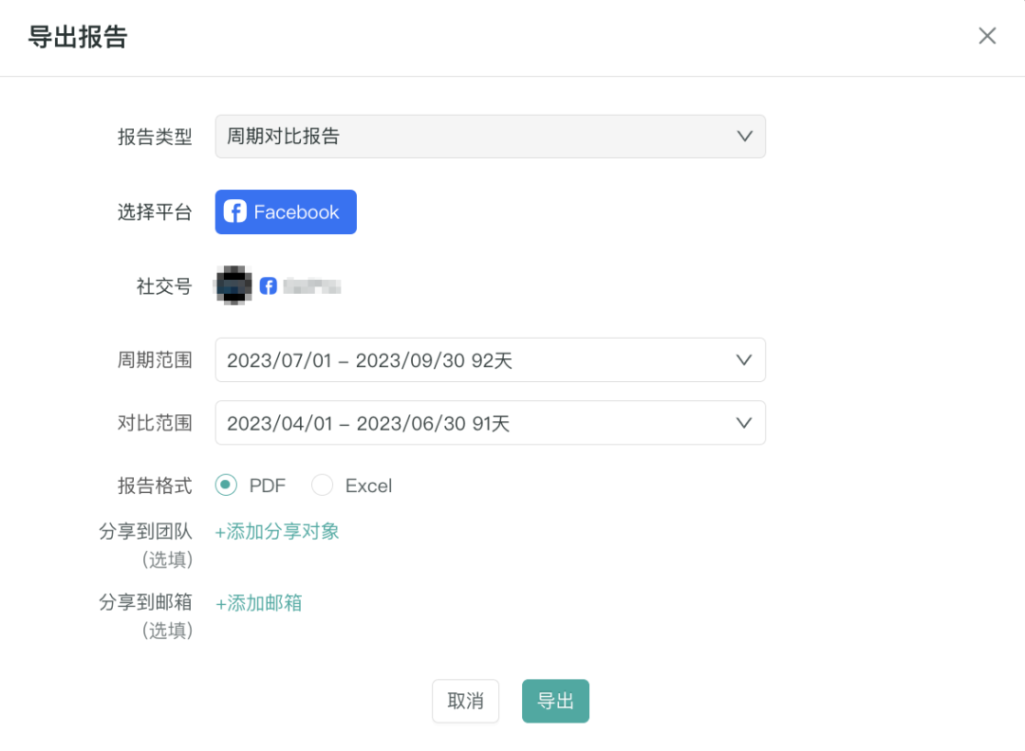
Task: Click the X icon to close the dialog
Action: pos(987,35)
